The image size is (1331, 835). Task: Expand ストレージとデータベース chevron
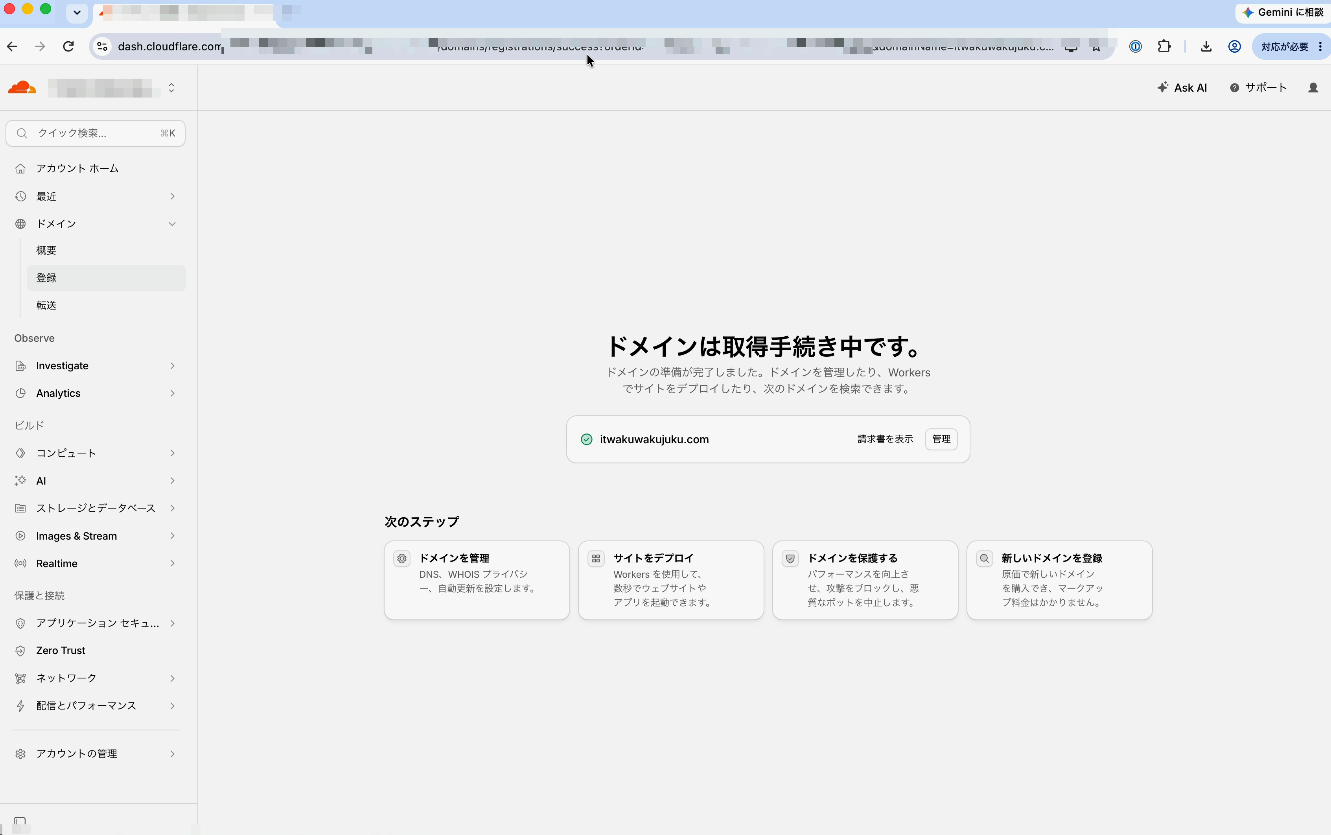click(172, 508)
